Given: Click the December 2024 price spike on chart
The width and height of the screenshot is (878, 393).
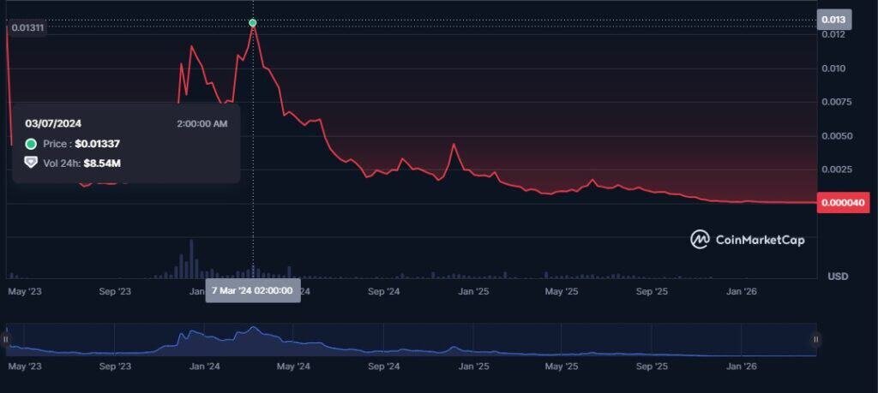Looking at the screenshot, I should pyautogui.click(x=454, y=146).
